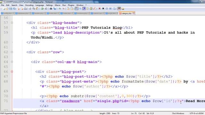Image resolution: width=205 pixels, height=115 pixels.
Task: Click the Save Recorded Macro icon
Action: point(114,9)
